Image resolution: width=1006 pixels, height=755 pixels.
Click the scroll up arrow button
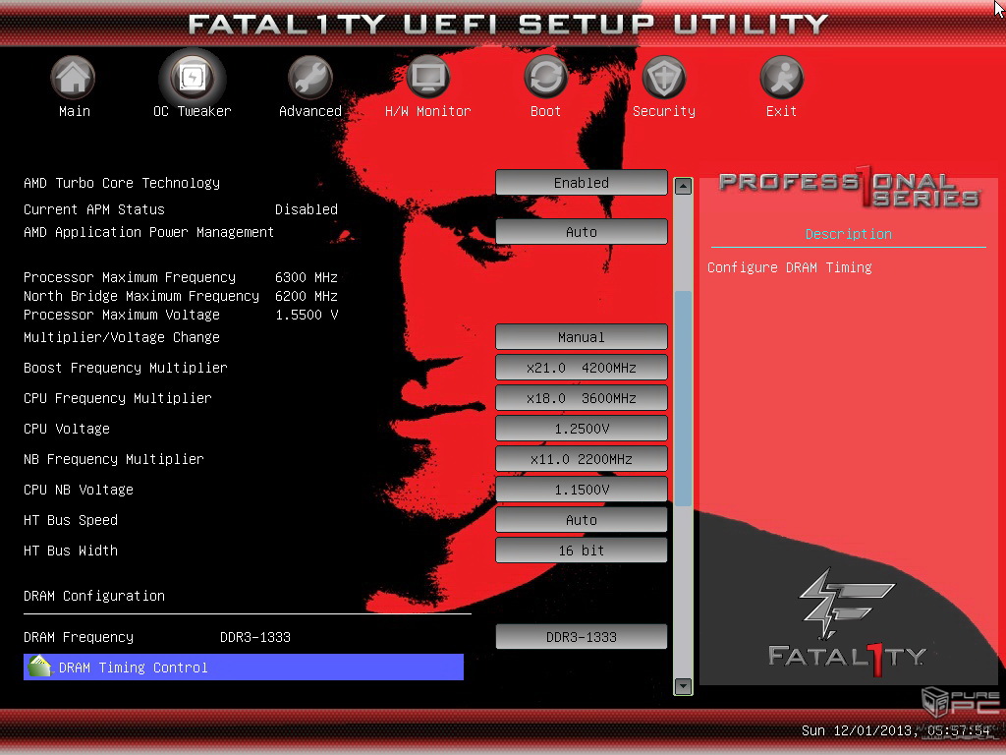(x=684, y=186)
